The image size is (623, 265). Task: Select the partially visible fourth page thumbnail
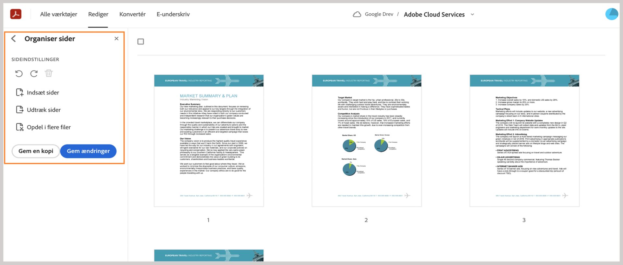209,255
